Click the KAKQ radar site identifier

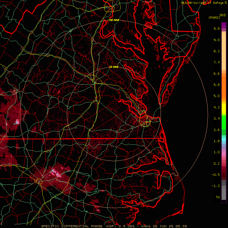[x=146, y=226]
